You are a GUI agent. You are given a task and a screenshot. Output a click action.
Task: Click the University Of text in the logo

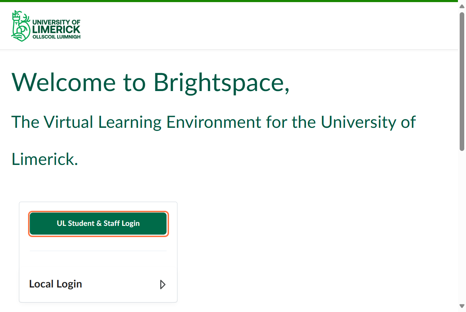[x=56, y=23]
